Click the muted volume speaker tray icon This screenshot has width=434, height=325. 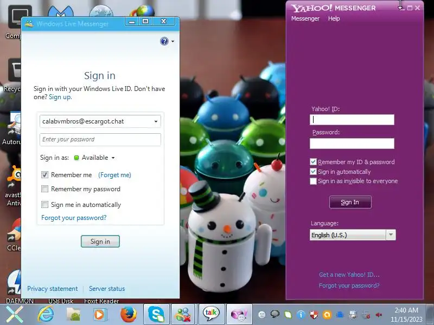tap(379, 315)
